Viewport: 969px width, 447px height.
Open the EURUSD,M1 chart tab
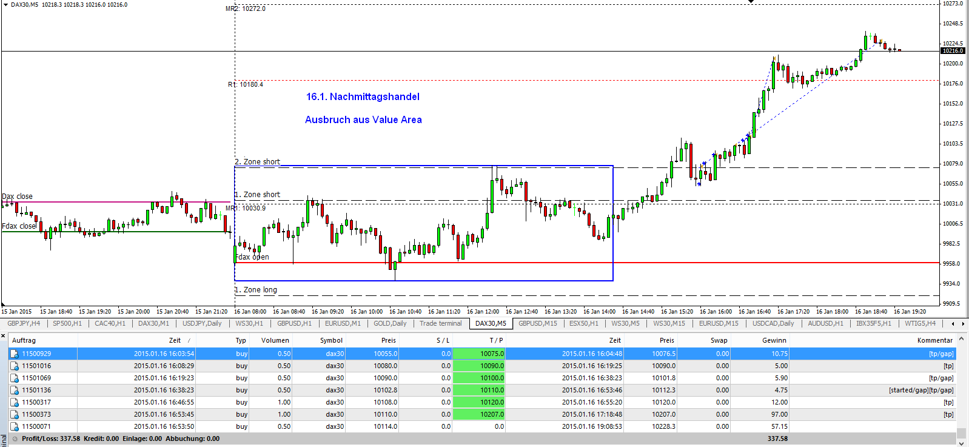(x=343, y=323)
